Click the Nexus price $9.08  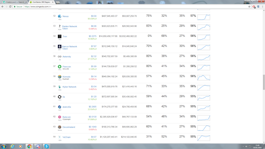pos(94,16)
